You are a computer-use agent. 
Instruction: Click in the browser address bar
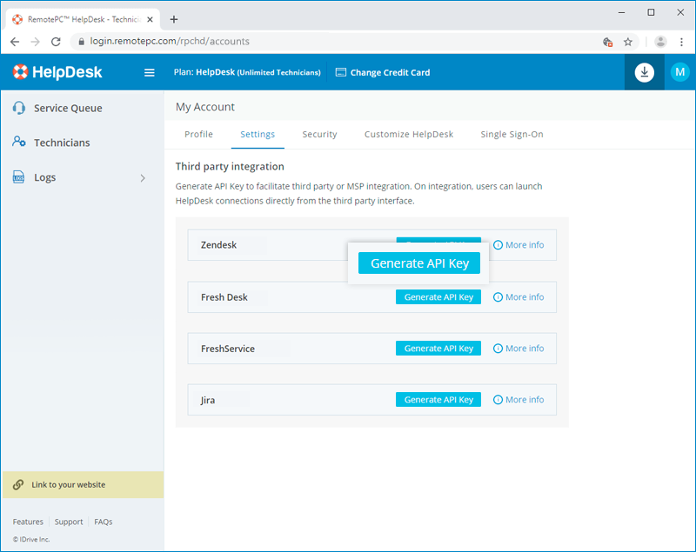click(x=261, y=41)
